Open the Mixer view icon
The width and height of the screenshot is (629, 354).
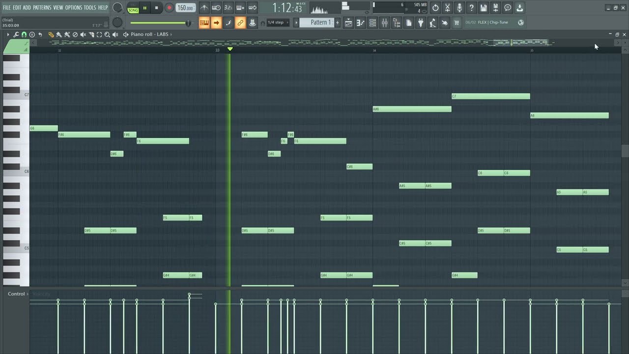384,23
